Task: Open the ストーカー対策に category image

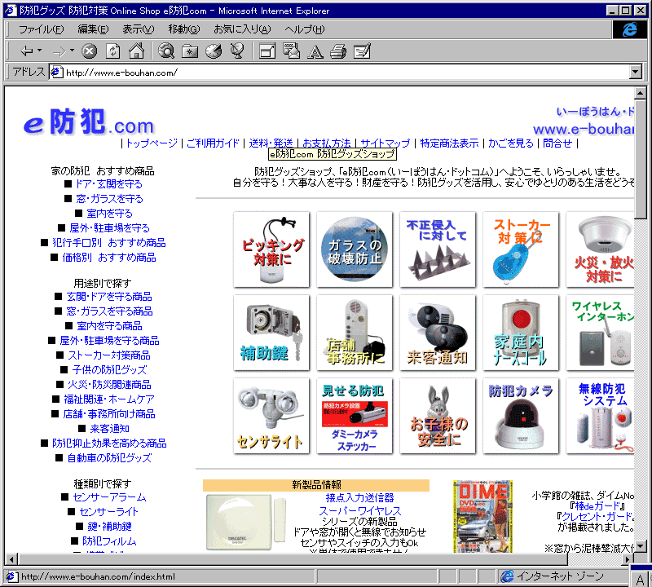Action: click(521, 249)
